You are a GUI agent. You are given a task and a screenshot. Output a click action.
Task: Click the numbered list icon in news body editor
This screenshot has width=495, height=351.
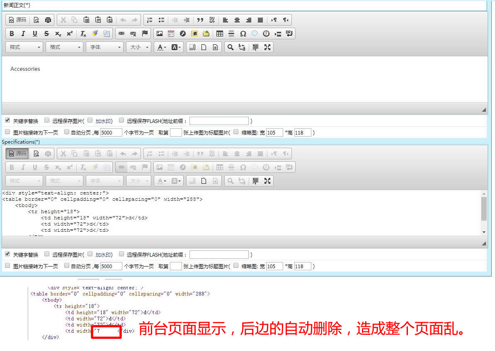click(x=150, y=20)
